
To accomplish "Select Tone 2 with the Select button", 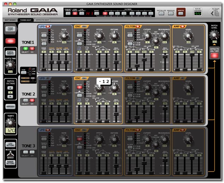I will tap(25, 100).
